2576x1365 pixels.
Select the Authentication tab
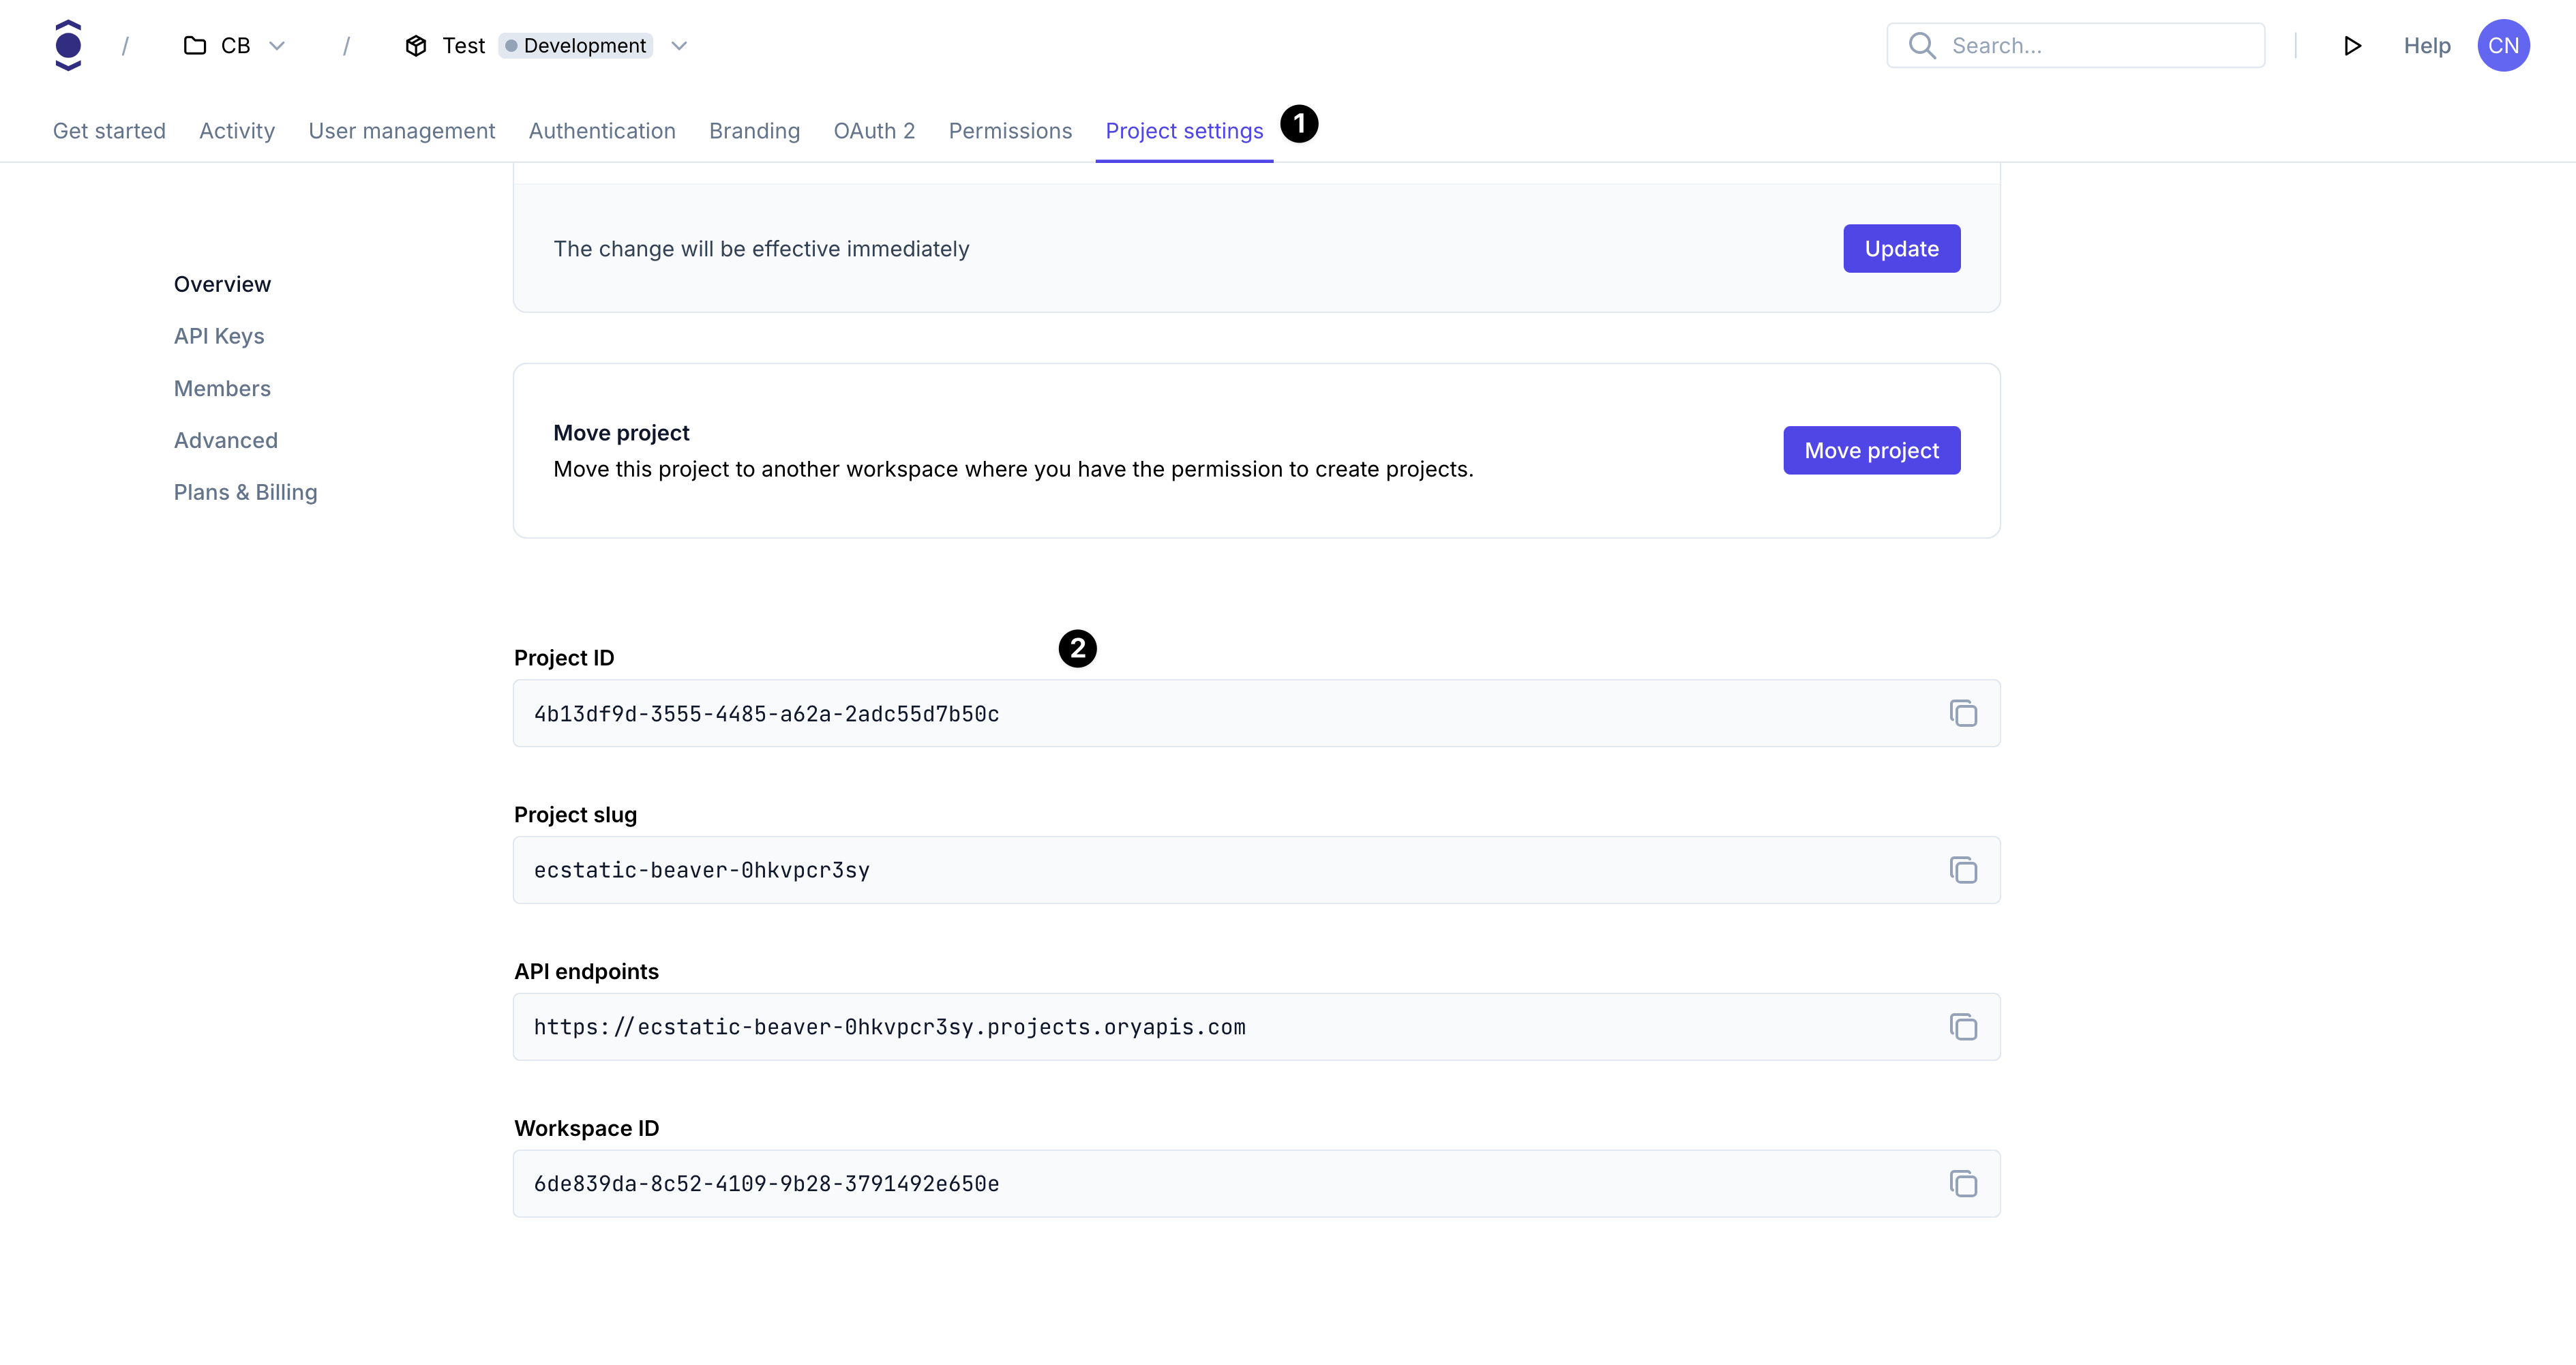601,130
